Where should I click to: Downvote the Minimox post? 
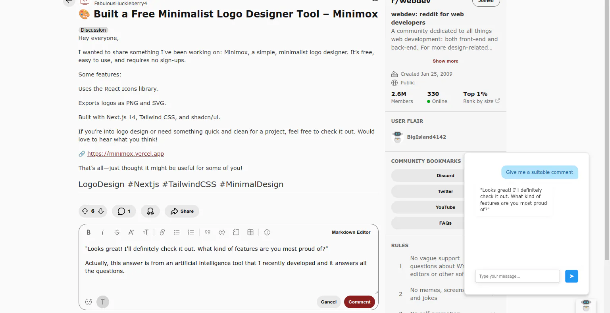coord(101,211)
